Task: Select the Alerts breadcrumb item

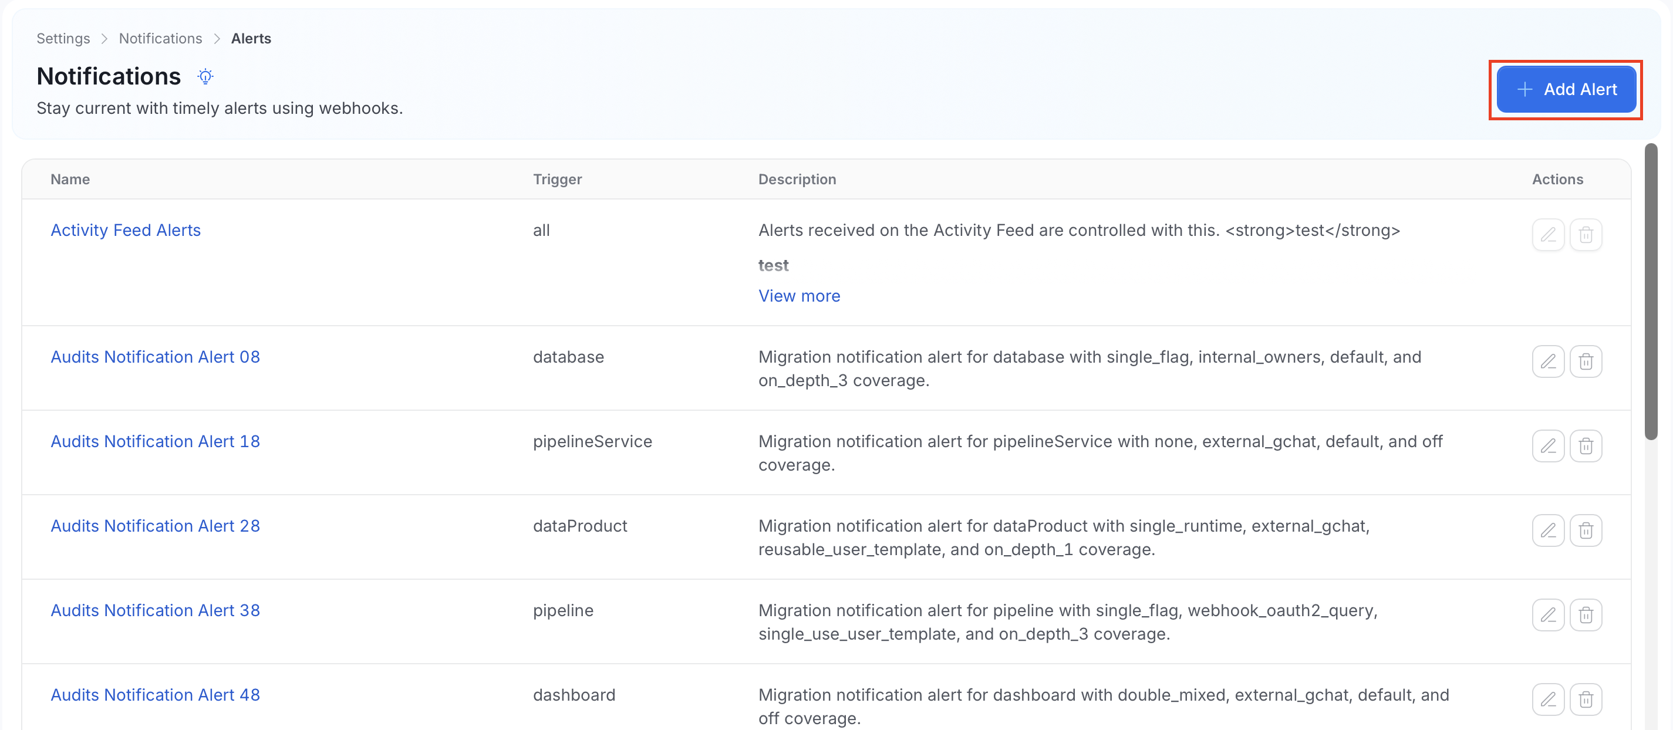Action: (251, 38)
